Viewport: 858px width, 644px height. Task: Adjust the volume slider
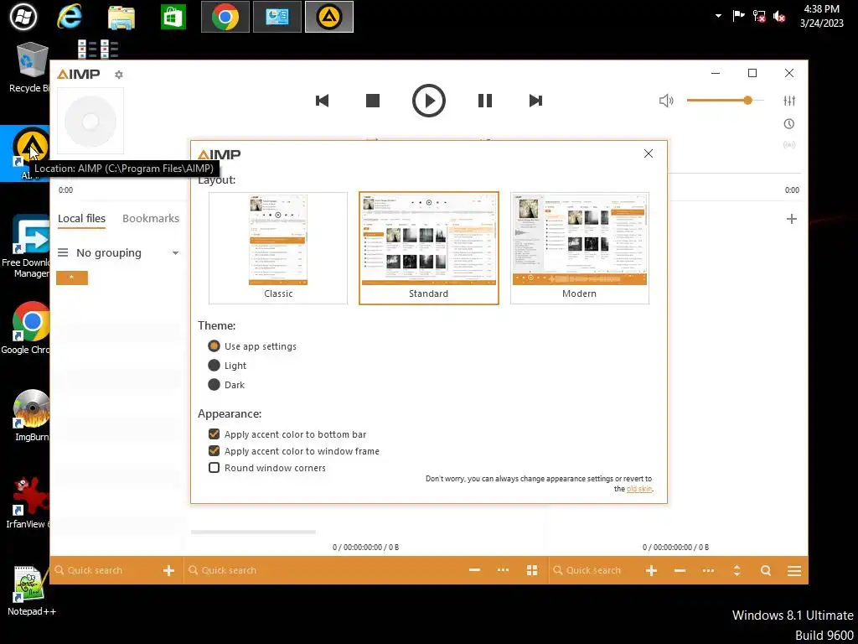click(x=725, y=101)
